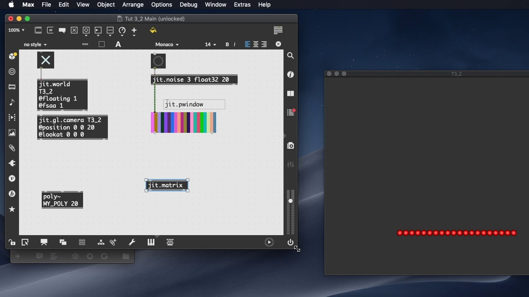
Task: Toggle the audio power button
Action: (291, 243)
